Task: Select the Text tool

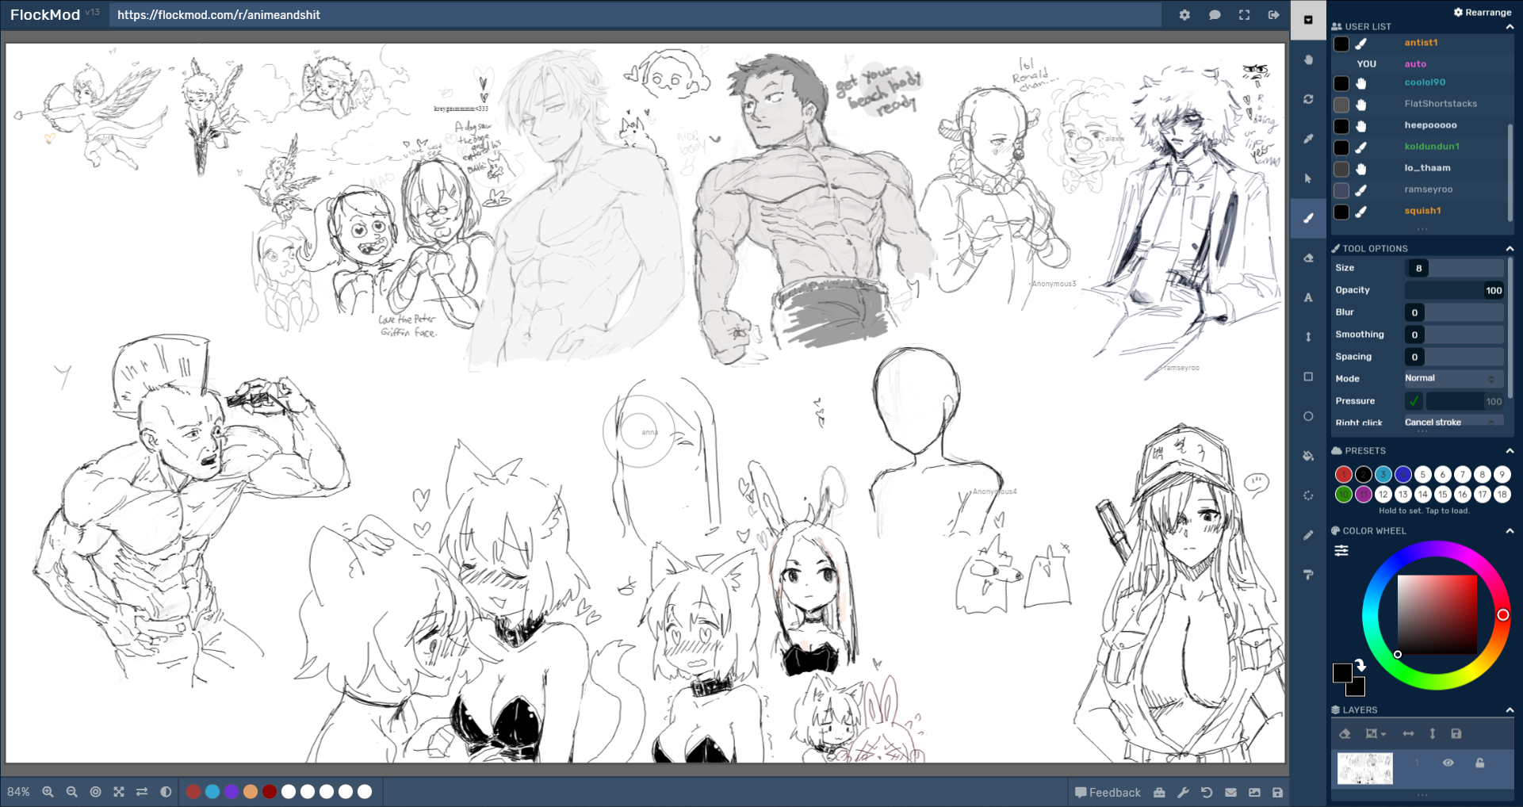Action: click(1308, 297)
